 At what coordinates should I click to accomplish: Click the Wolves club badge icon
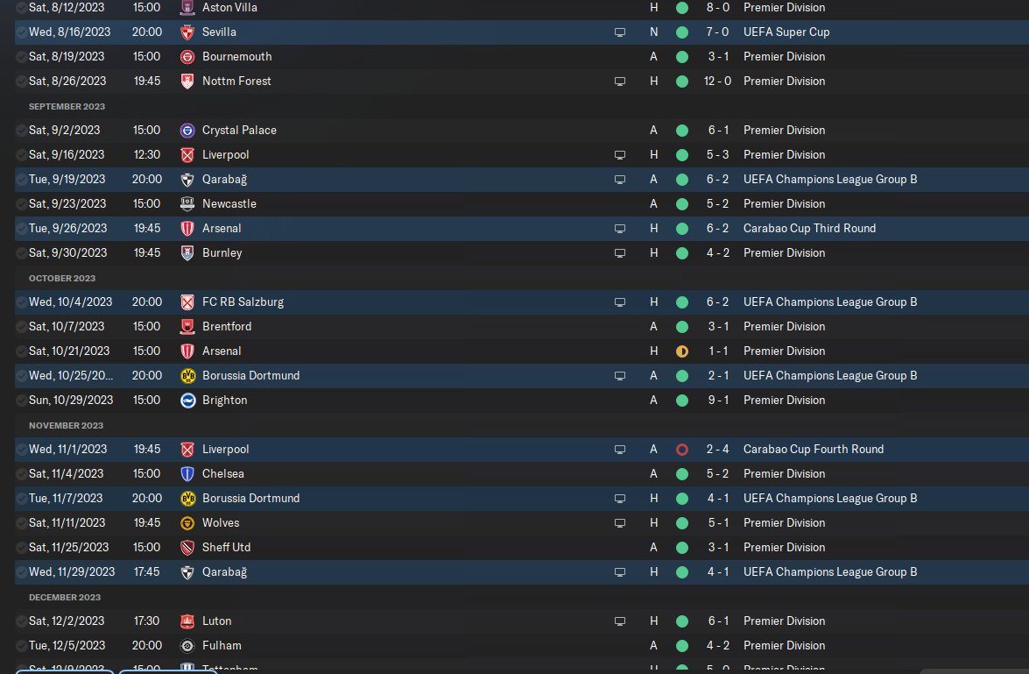click(x=187, y=523)
